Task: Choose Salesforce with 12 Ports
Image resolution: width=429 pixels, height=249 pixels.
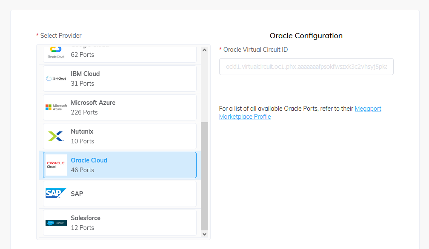Action: point(119,223)
